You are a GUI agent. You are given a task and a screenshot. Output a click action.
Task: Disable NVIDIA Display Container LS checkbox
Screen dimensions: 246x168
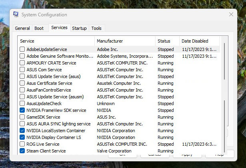coord(22,137)
